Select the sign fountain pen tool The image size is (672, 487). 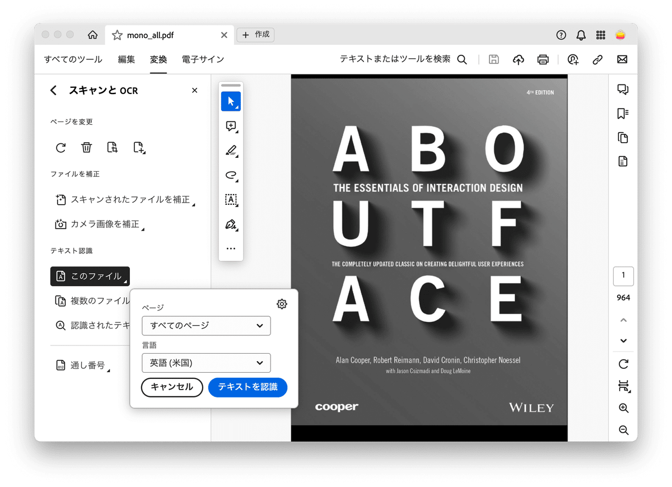point(231,224)
